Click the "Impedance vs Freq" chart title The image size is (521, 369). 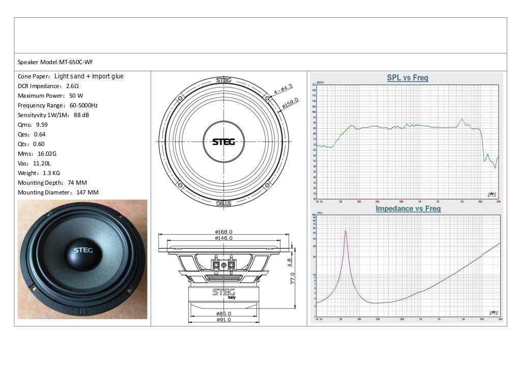coord(408,209)
